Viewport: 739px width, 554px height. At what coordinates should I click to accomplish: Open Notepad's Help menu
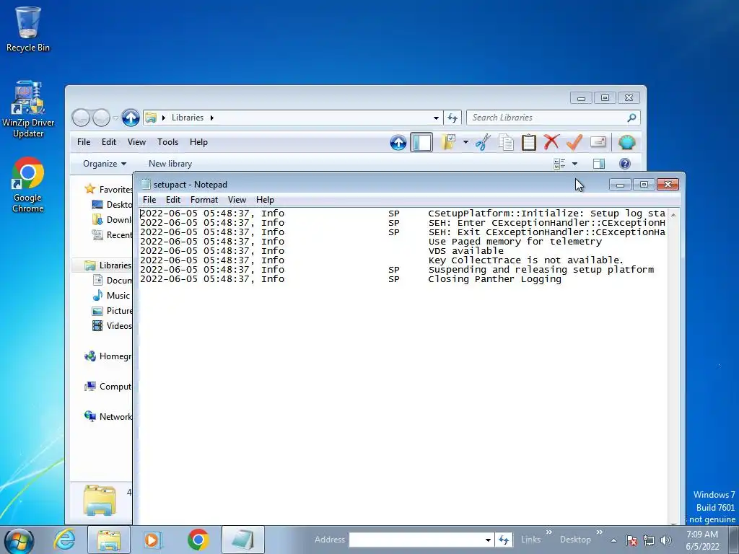tap(265, 200)
